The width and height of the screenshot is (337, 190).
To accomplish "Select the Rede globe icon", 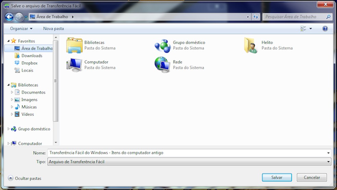I will click(x=162, y=64).
